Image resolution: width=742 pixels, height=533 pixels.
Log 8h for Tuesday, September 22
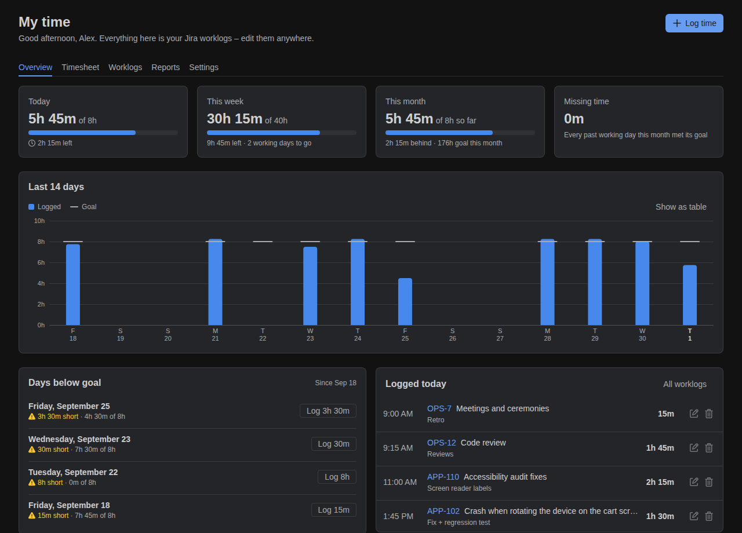point(337,477)
